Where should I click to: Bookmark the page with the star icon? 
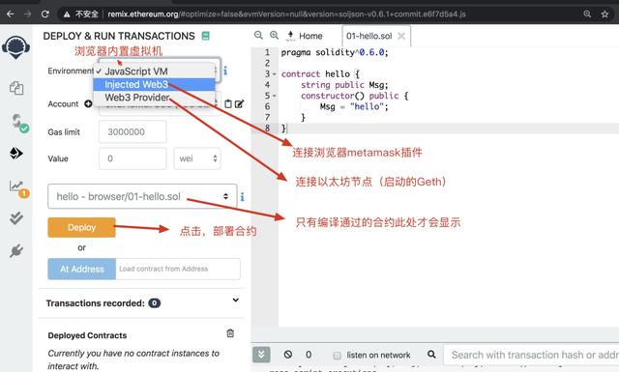[604, 14]
